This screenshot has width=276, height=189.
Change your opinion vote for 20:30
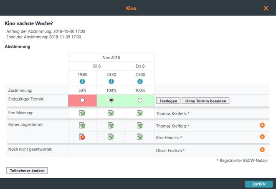tap(111, 113)
